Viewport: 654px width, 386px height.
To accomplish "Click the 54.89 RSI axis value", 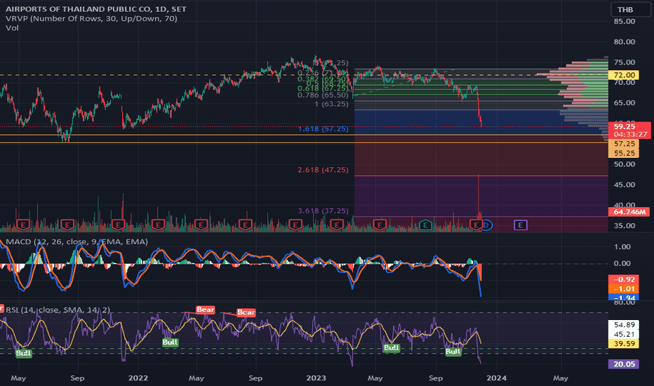I will click(x=624, y=325).
